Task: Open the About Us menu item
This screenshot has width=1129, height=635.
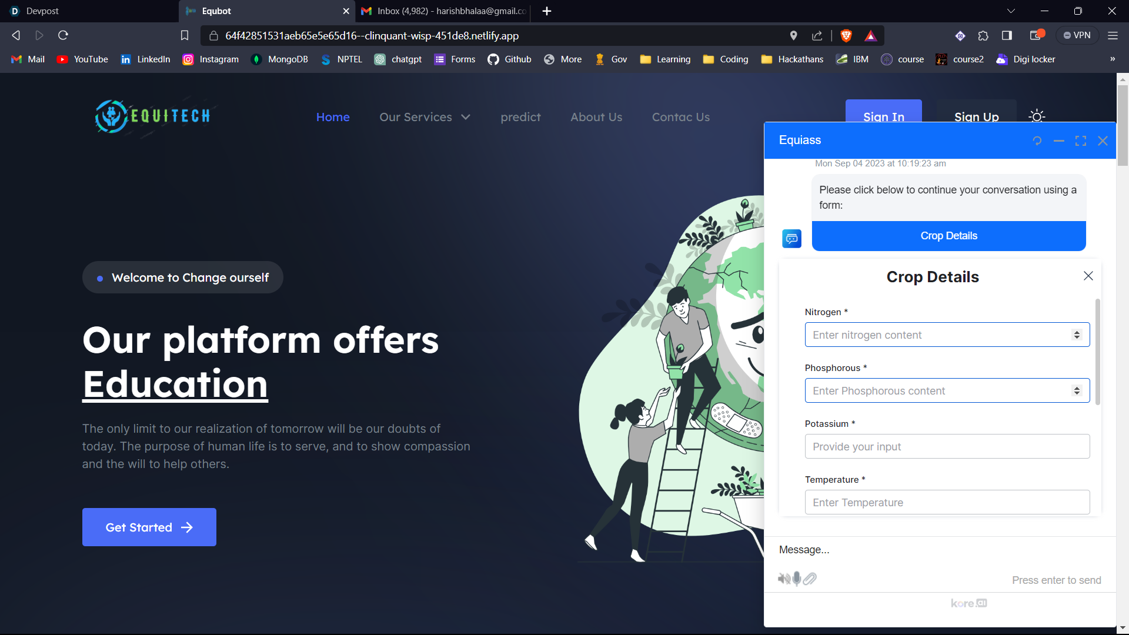Action: [x=596, y=117]
